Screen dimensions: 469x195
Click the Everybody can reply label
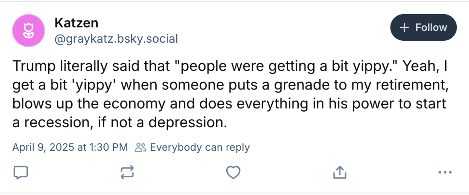[200, 147]
